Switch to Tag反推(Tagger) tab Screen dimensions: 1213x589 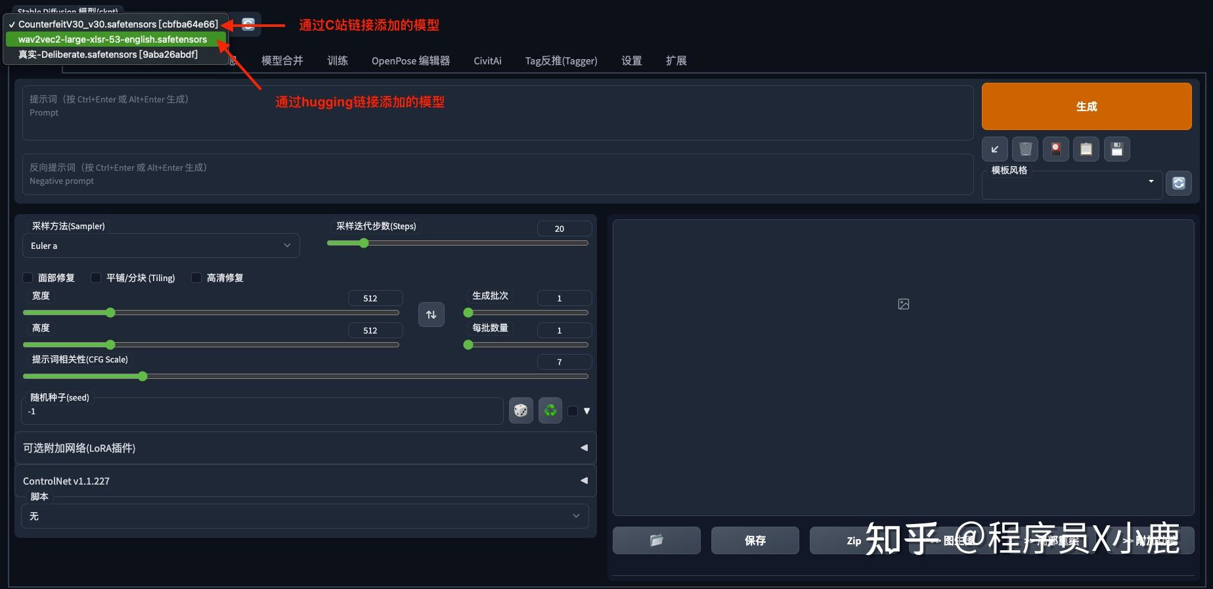coord(562,60)
